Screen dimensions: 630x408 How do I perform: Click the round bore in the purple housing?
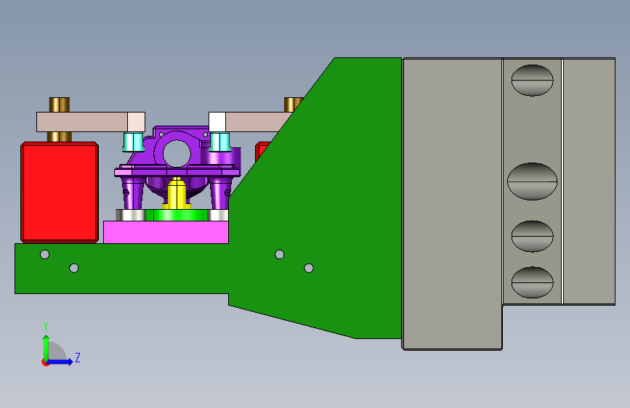pos(177,153)
